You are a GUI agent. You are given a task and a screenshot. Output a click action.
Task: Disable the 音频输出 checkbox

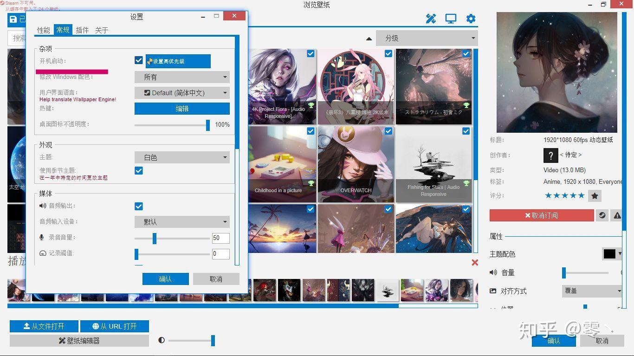138,206
